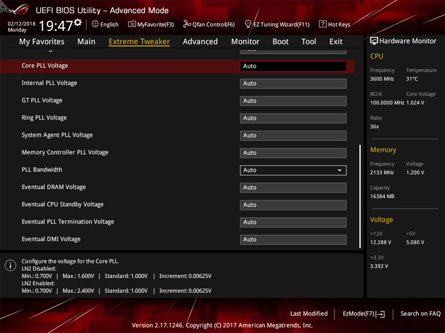This screenshot has height=333, width=445.
Task: Click Memory Controller PLL Voltage field
Action: [x=293, y=153]
